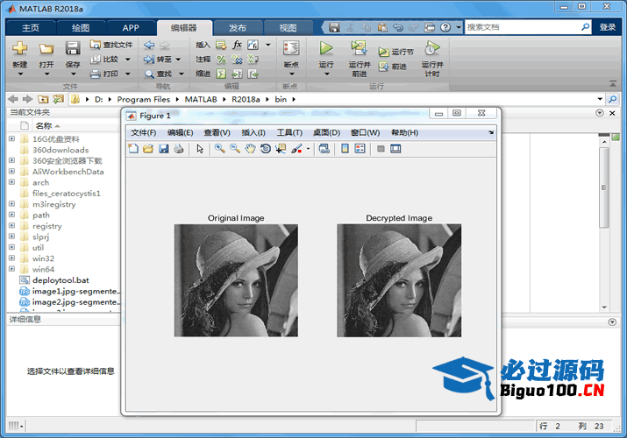Click the Login (登录) link
This screenshot has width=627, height=438.
[608, 27]
